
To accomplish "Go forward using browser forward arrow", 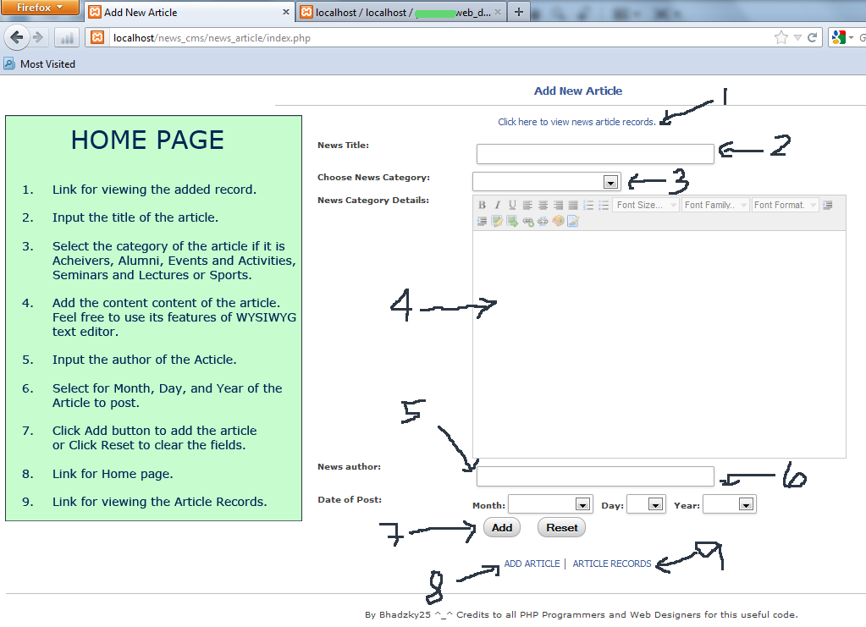I will tap(37, 37).
